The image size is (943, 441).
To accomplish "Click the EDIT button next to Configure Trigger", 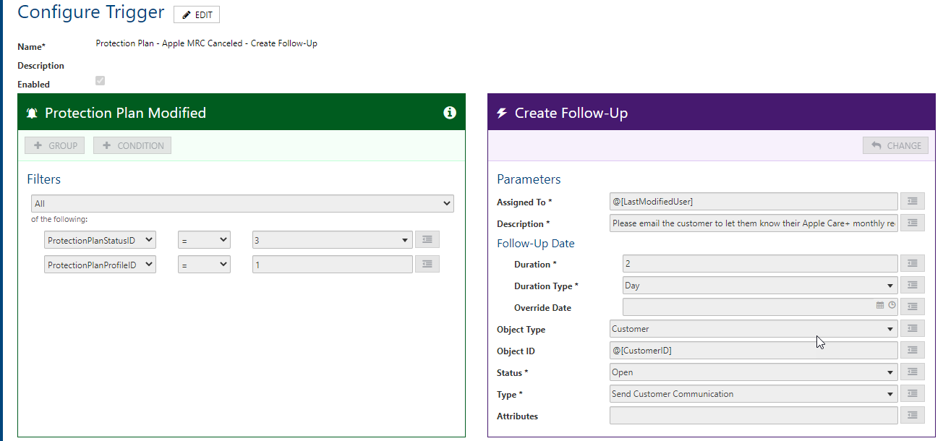I will coord(196,14).
